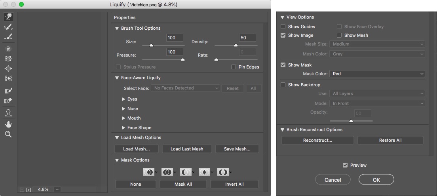Collapse Brush Tool Options section
The height and width of the screenshot is (196, 437).
pyautogui.click(x=117, y=28)
